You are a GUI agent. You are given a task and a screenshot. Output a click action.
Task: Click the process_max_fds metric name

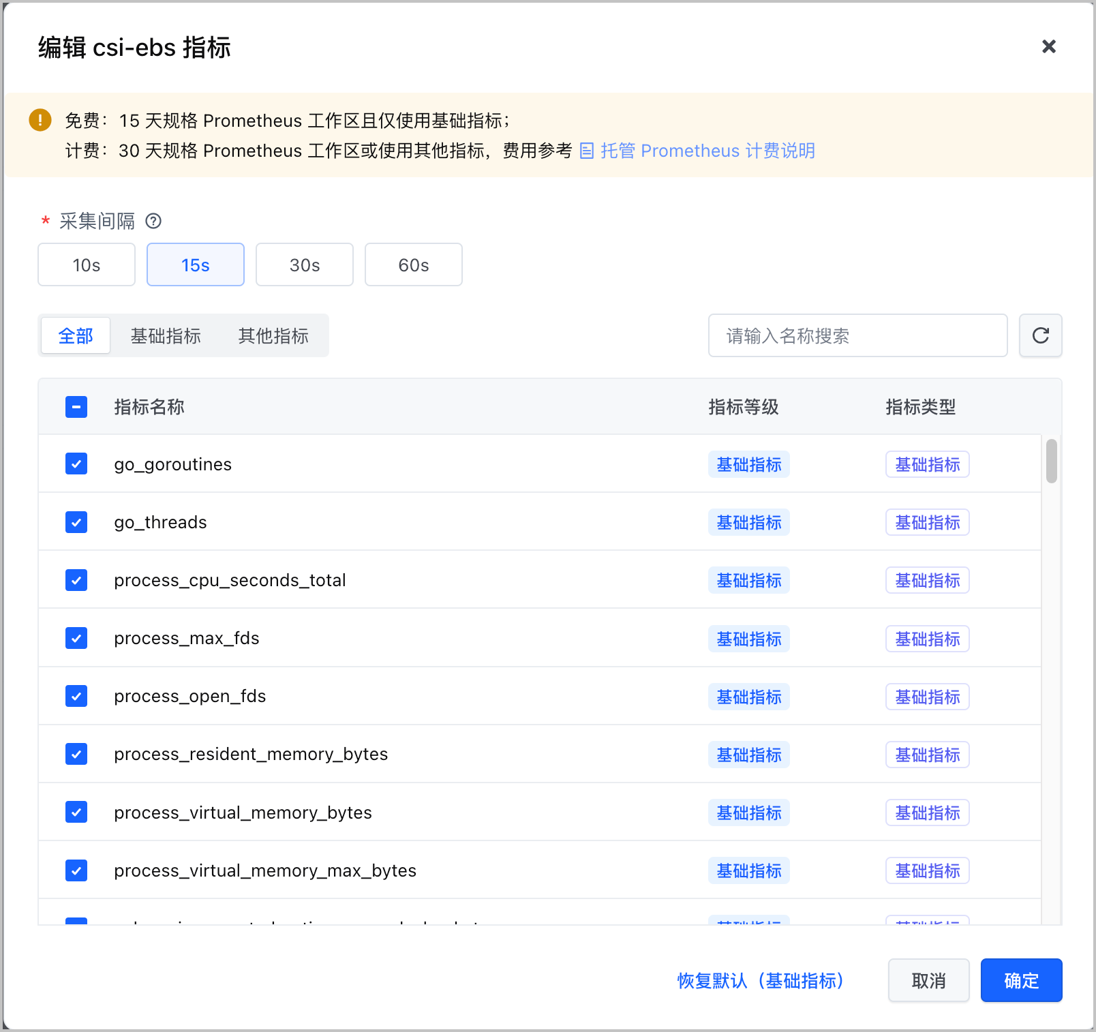(x=187, y=638)
